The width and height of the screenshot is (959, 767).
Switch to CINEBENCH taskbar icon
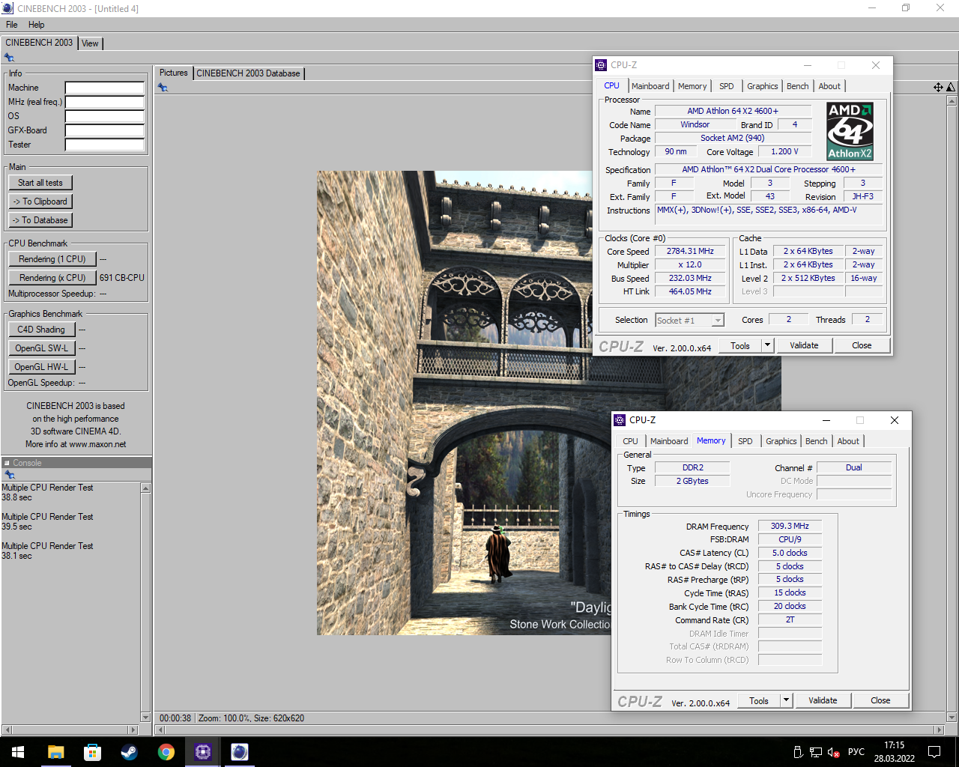239,752
